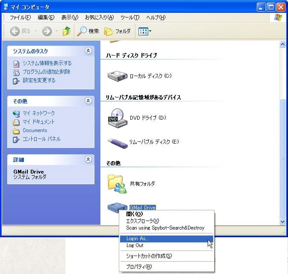Open the Views dropdown in toolbar
This screenshot has width=288, height=274.
coord(145,31)
